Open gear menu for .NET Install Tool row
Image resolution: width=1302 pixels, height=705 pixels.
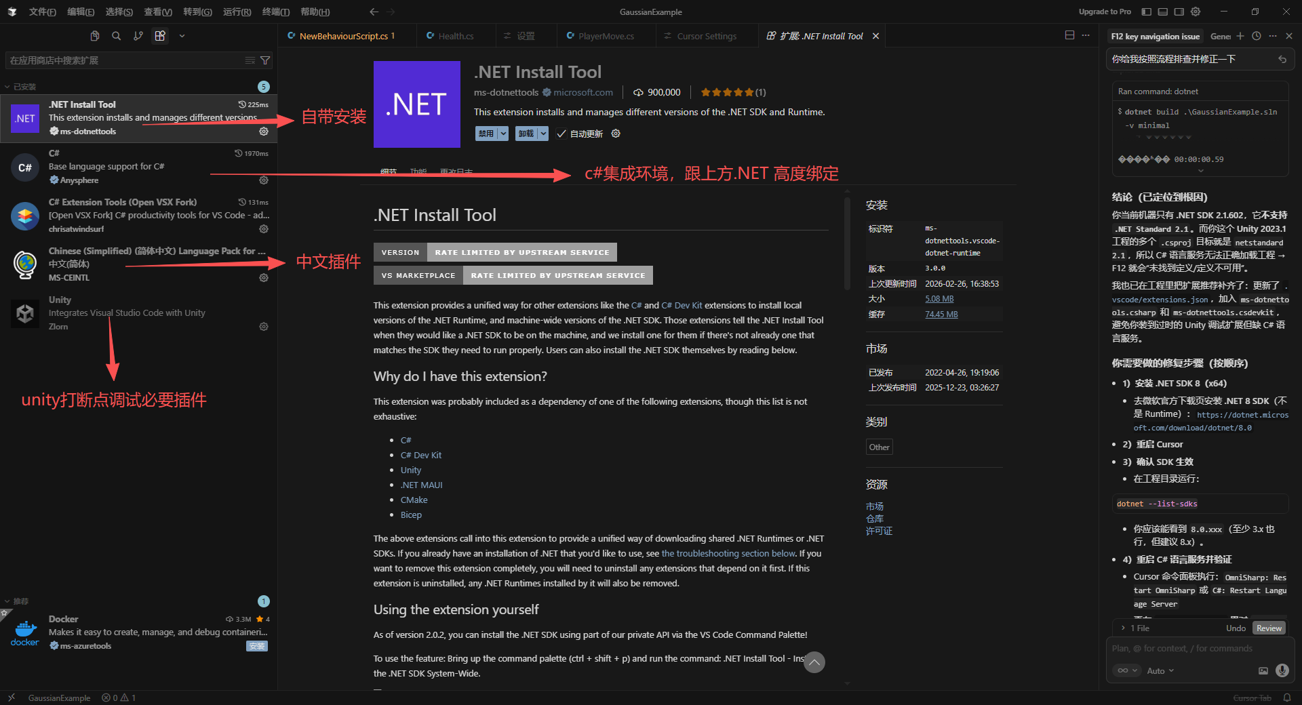click(x=264, y=132)
